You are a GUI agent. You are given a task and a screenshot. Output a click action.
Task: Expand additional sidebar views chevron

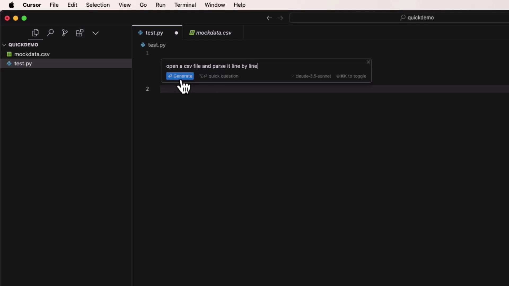[x=95, y=33]
